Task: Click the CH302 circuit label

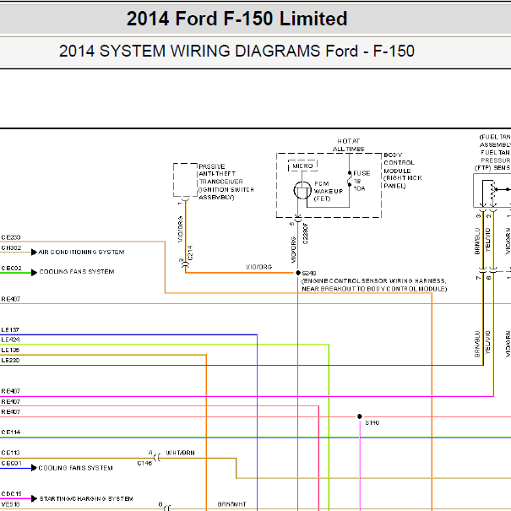Action: pos(11,248)
